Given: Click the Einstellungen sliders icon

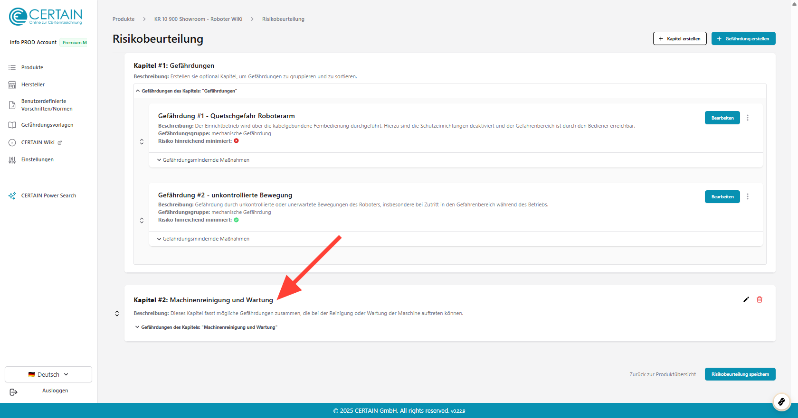Looking at the screenshot, I should [12, 160].
